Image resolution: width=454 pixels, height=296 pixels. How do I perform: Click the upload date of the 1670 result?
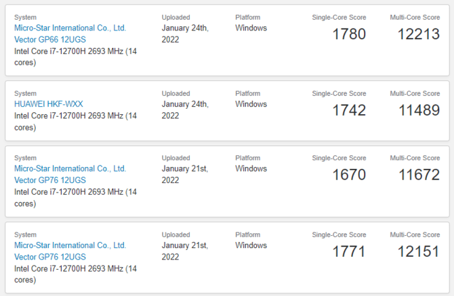click(184, 174)
